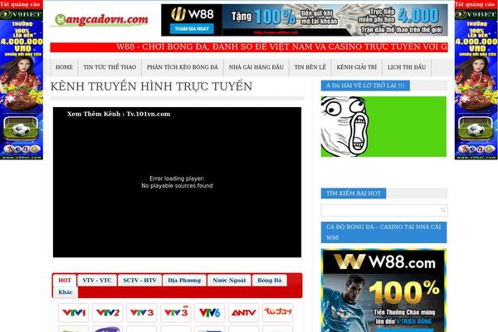Open the Nước Ngoài channel tab
Screen dimensions: 498x332
(x=229, y=281)
